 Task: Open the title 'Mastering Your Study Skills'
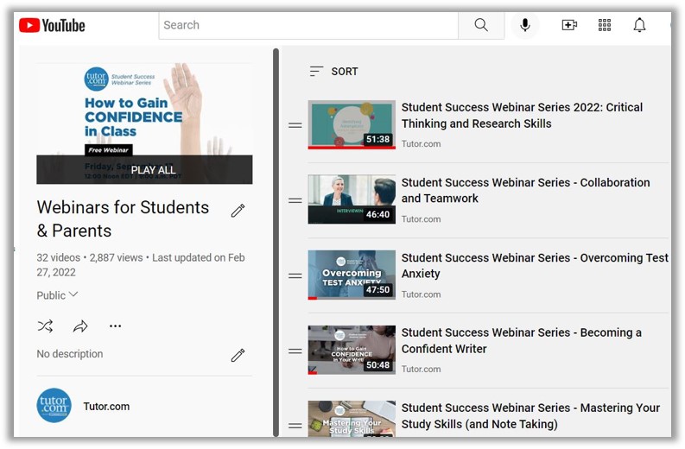coord(530,416)
